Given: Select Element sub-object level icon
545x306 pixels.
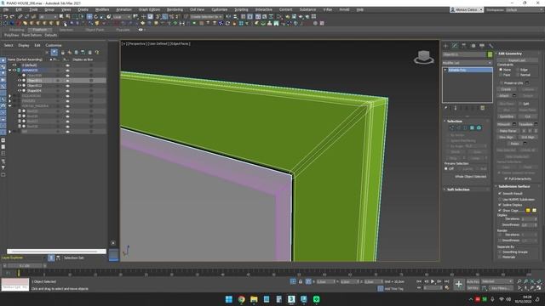Looking at the screenshot, I should point(479,128).
